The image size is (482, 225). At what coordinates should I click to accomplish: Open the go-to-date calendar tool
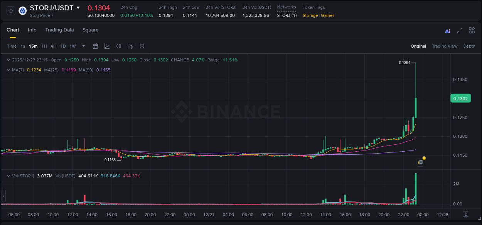coord(95,46)
